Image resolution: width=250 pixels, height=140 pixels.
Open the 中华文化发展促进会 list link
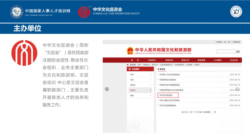point(168,105)
